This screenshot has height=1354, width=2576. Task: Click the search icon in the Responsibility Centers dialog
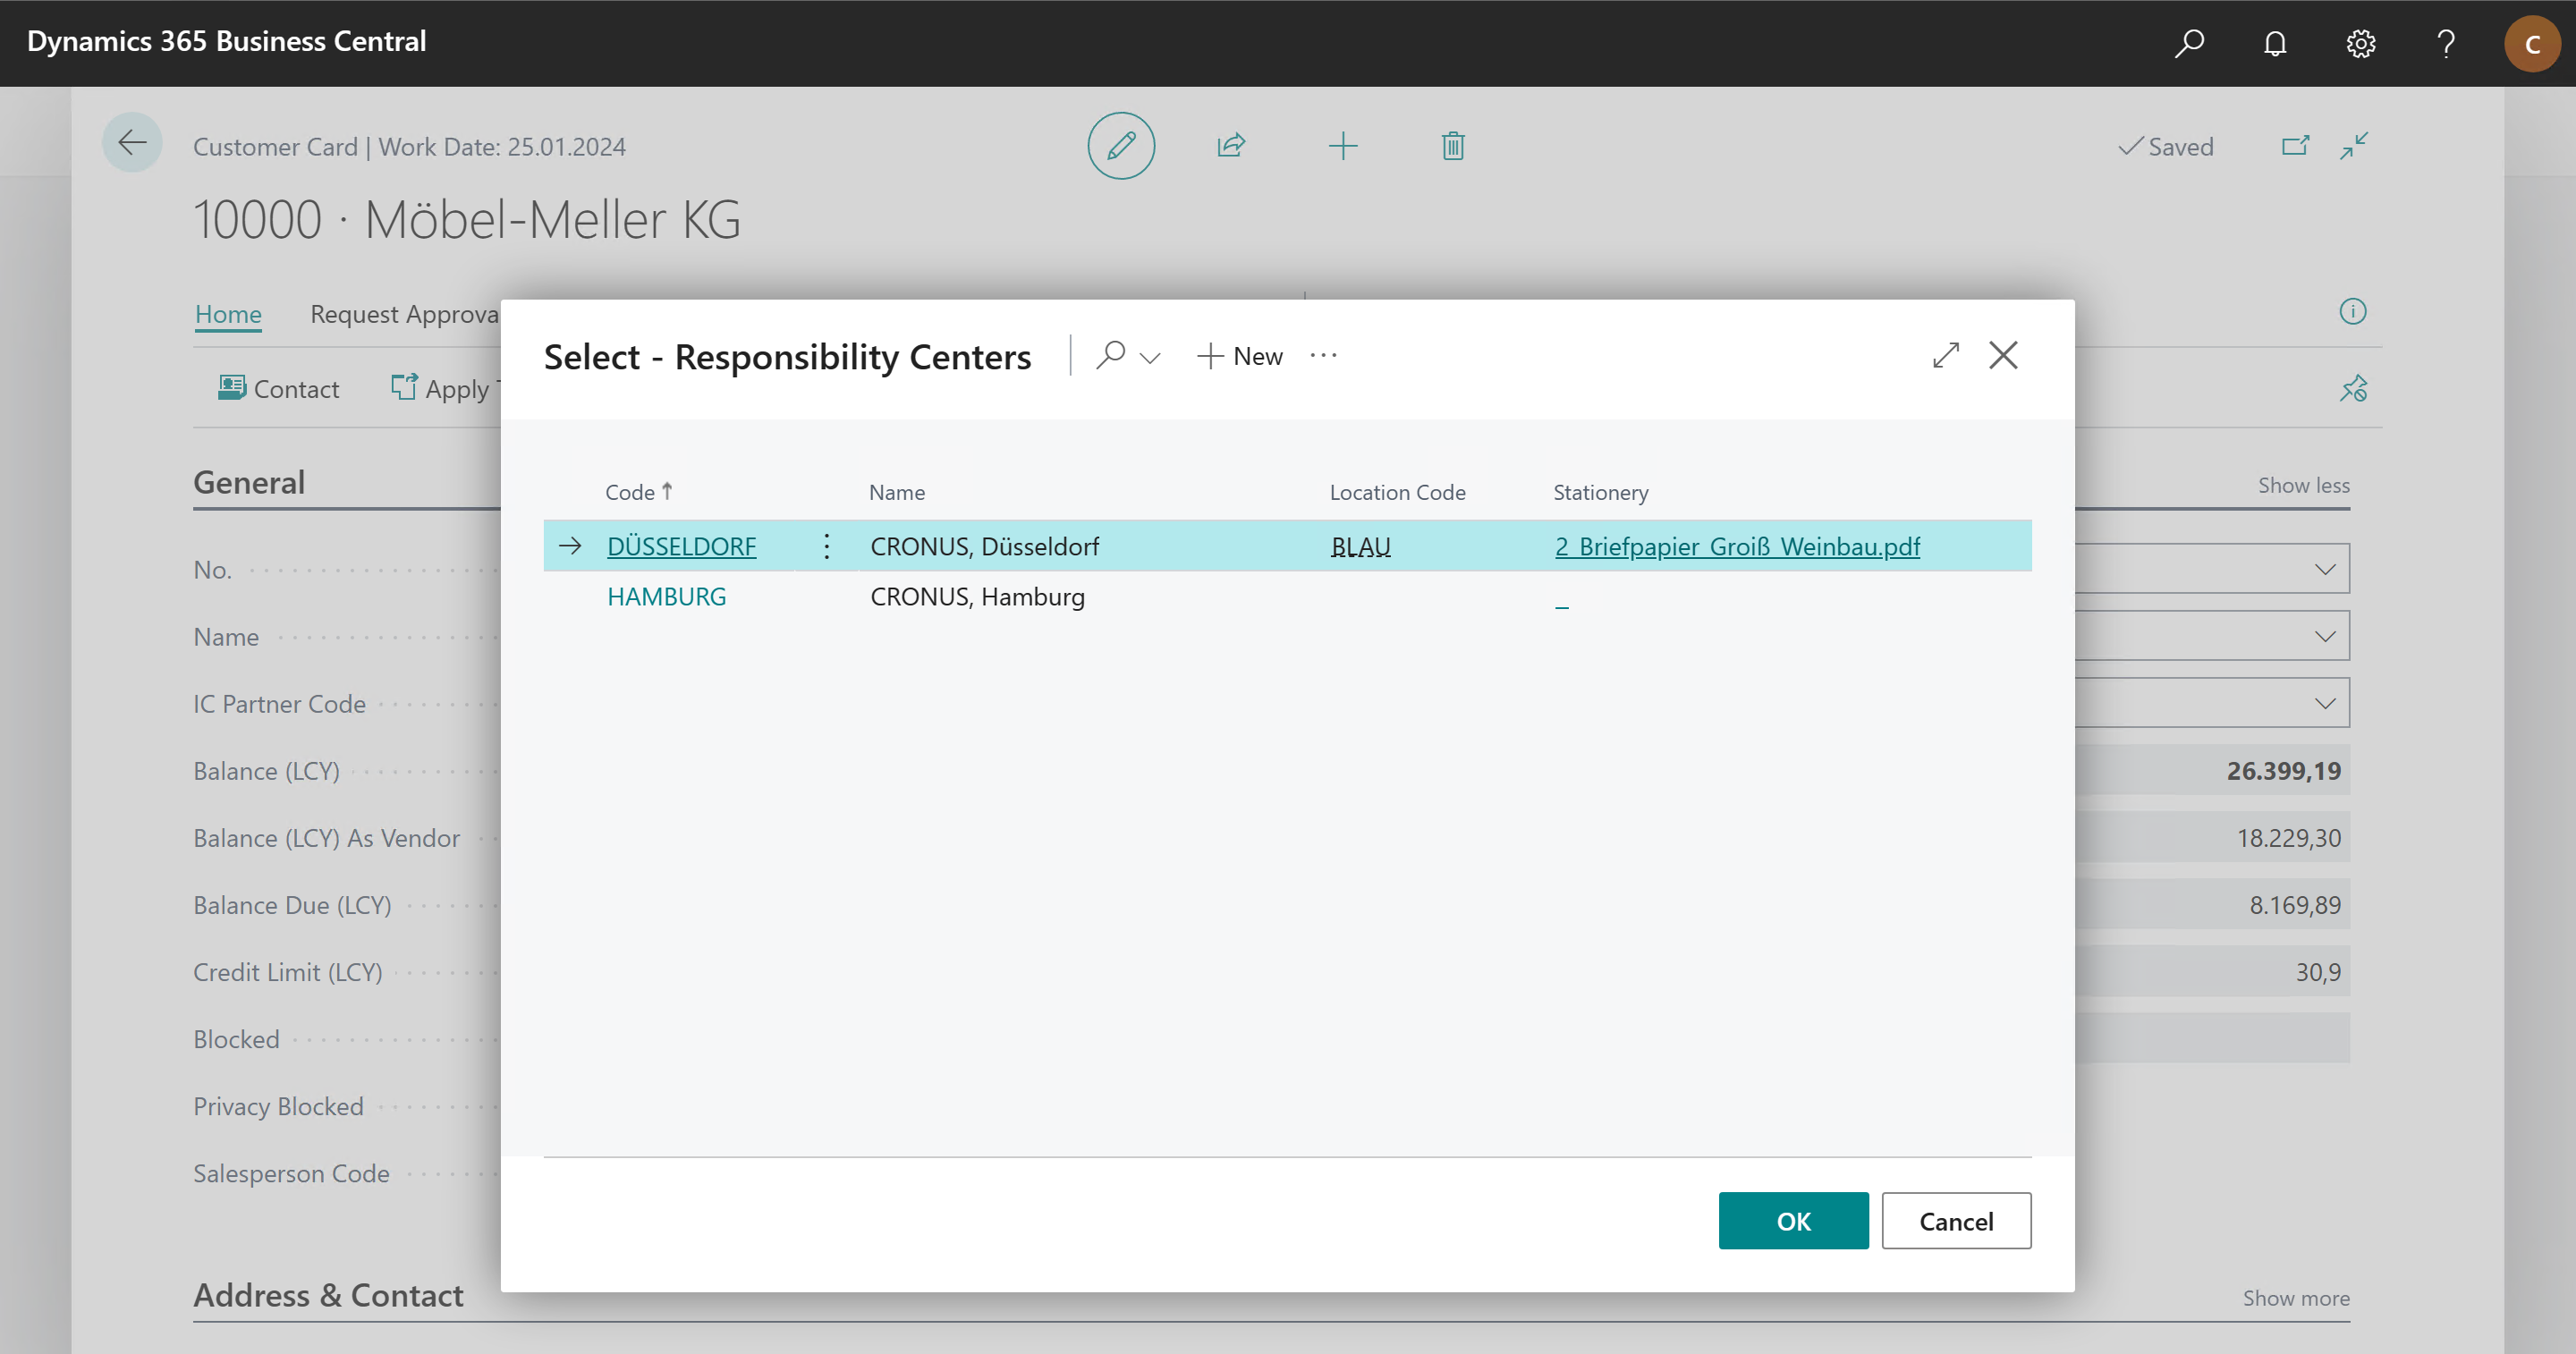click(x=1110, y=355)
